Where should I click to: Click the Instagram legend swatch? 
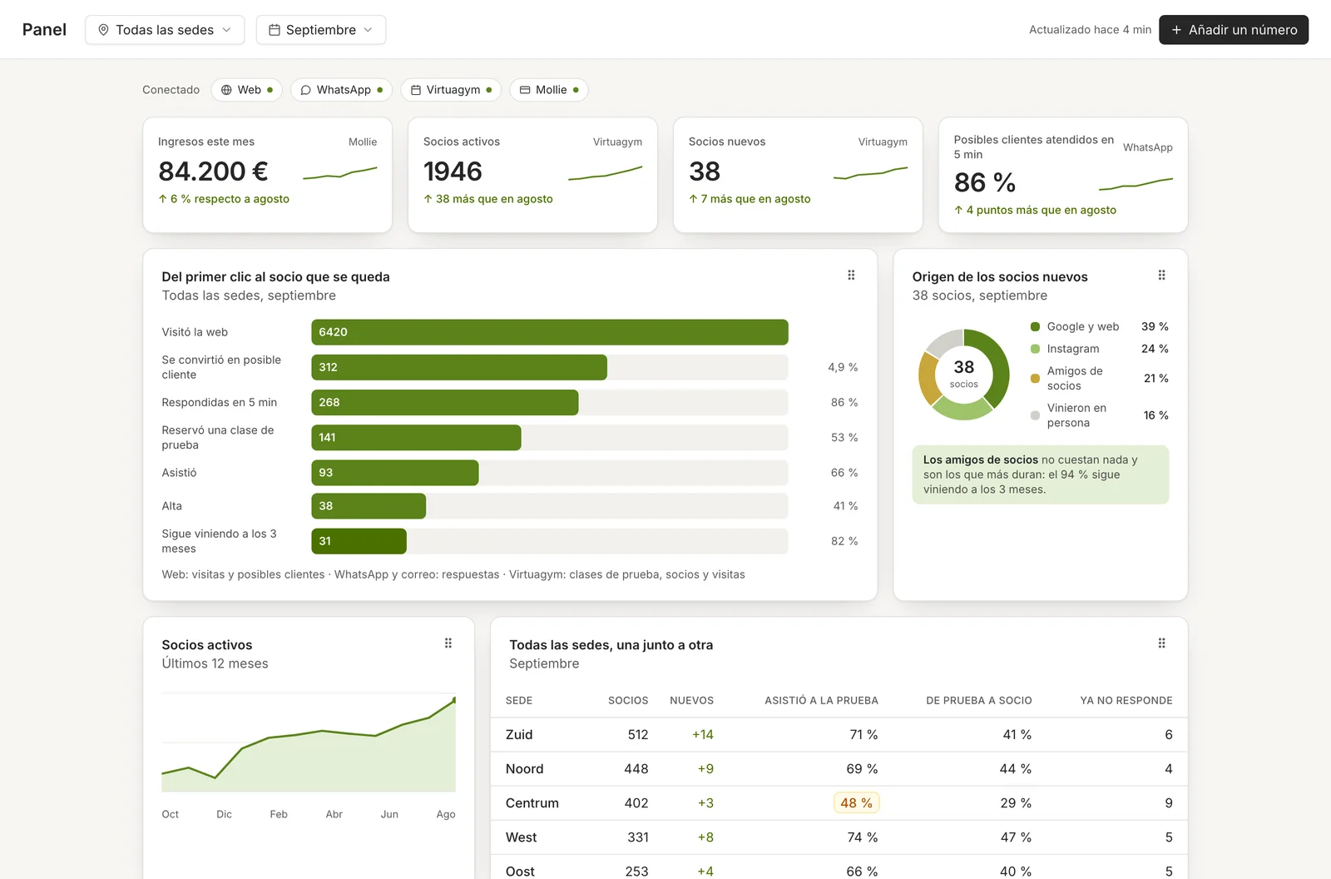point(1035,349)
